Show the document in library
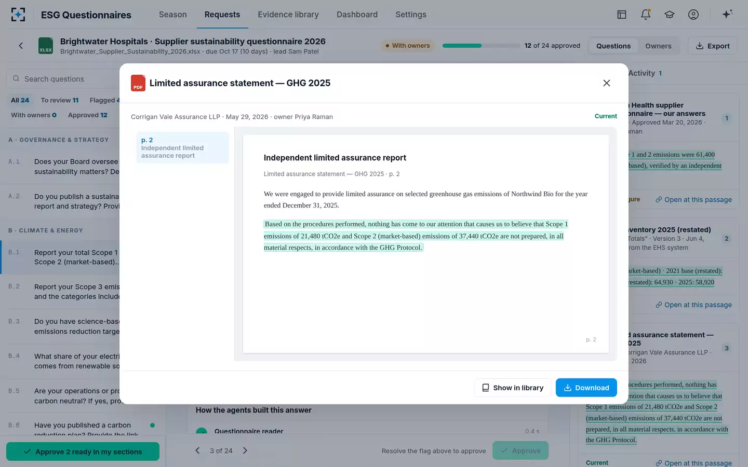This screenshot has width=748, height=467. point(512,388)
